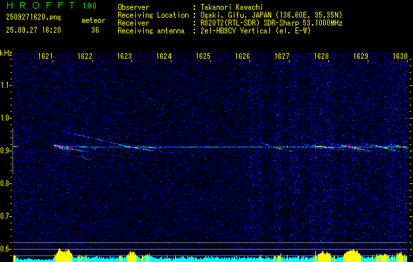Click the red meteor echo near 1629
The image size is (413, 262).
click(x=352, y=147)
